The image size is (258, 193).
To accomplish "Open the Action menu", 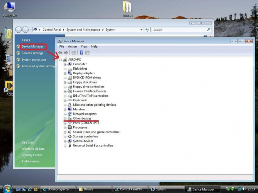I will (x=72, y=46).
